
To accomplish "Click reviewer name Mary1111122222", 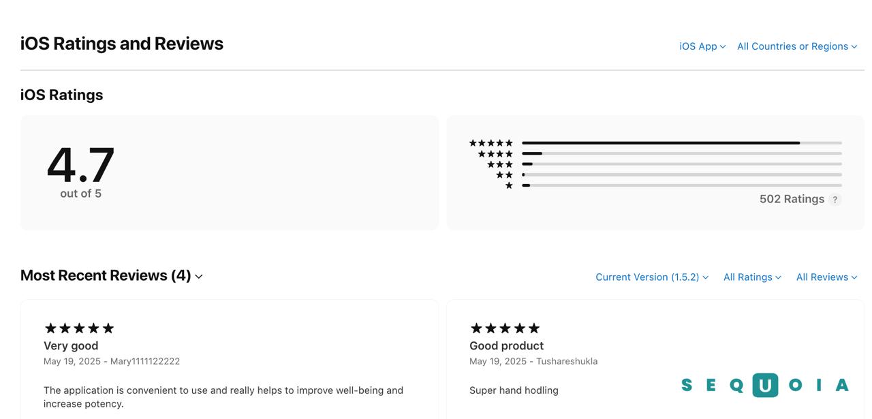I will pyautogui.click(x=145, y=362).
